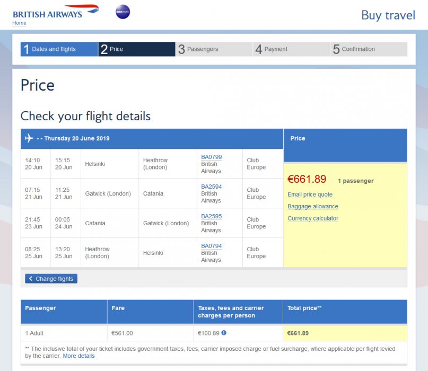
Task: Click More details link in footnote
Action: (x=78, y=356)
